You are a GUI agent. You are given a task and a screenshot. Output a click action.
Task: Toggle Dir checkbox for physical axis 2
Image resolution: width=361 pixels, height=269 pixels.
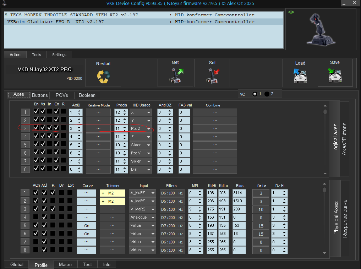[61, 201]
